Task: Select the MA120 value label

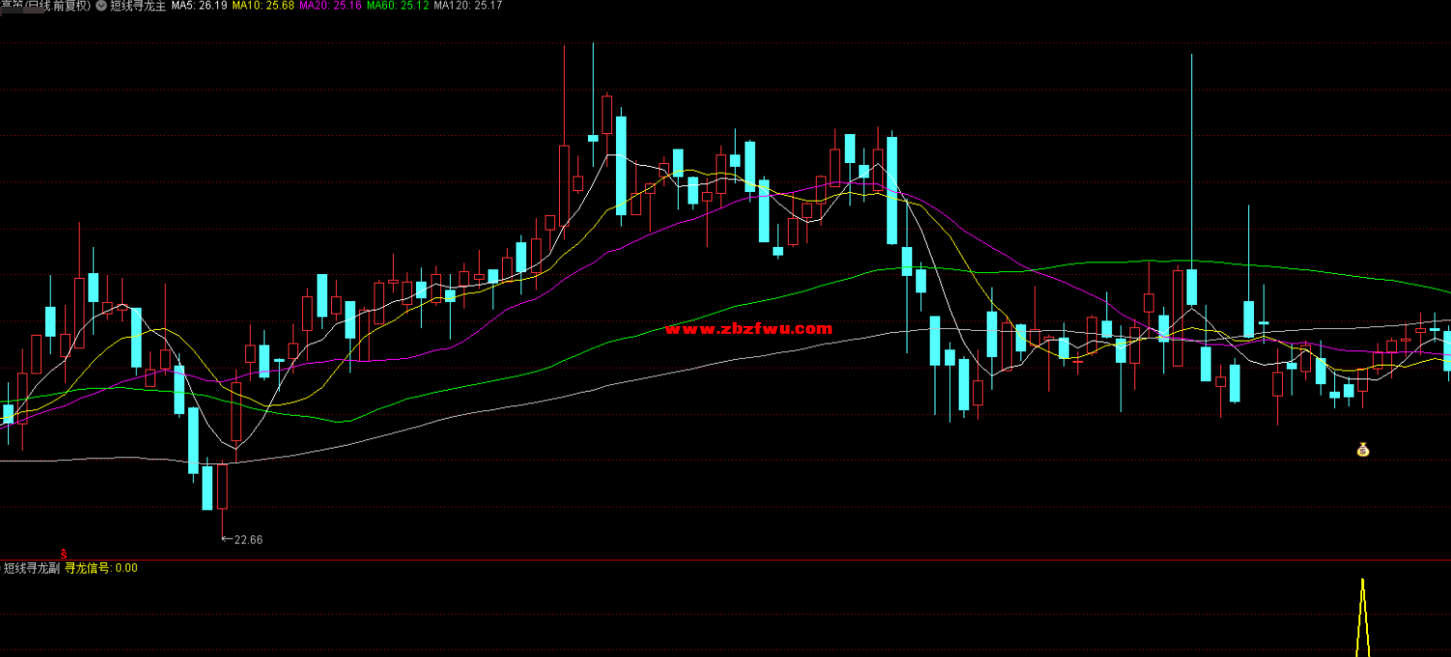Action: click(x=468, y=6)
